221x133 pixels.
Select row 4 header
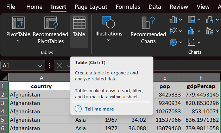tap(4, 111)
